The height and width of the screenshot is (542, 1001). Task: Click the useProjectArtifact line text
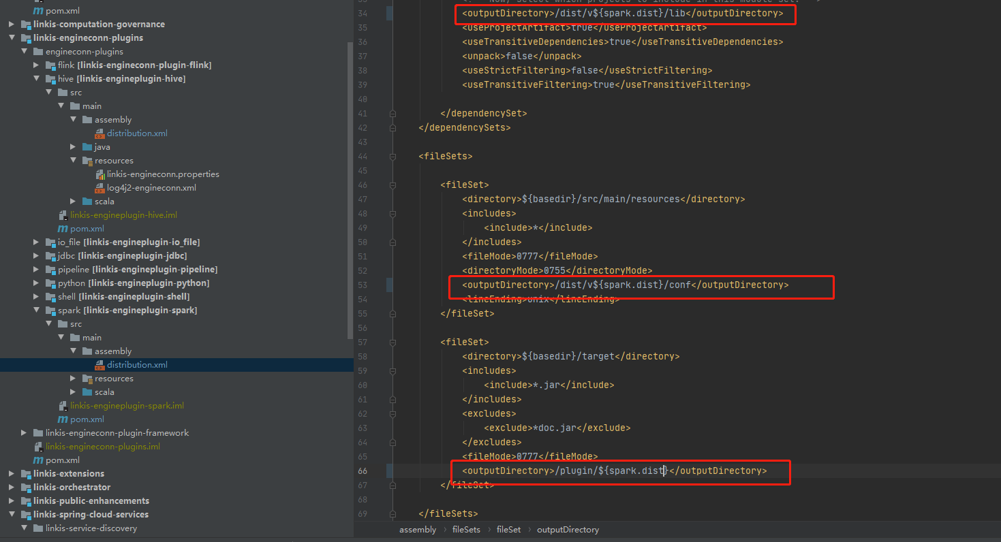(584, 27)
